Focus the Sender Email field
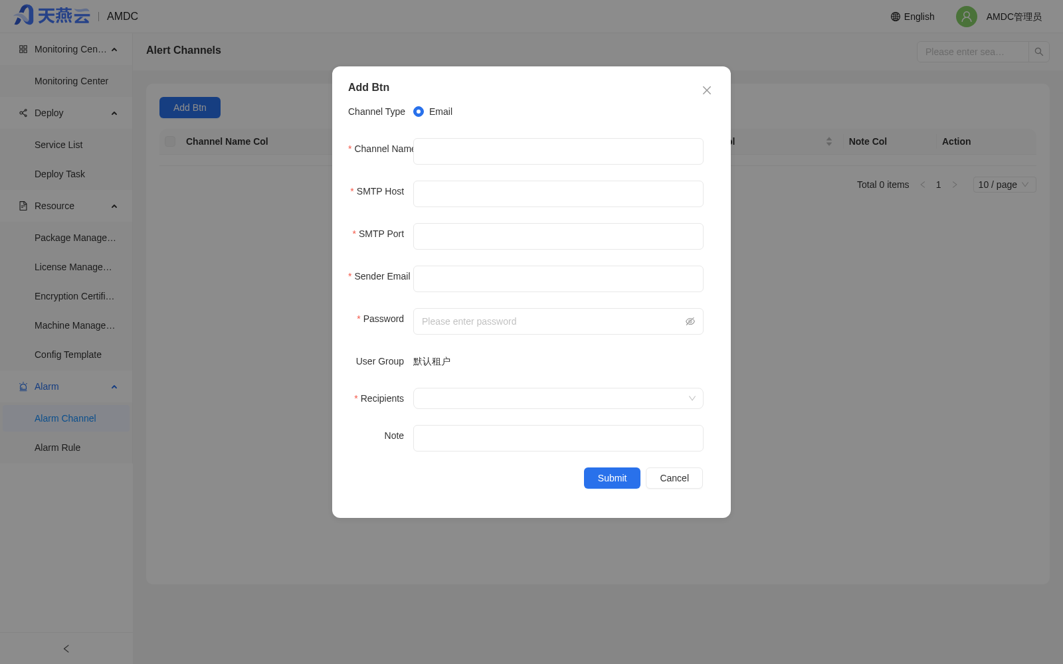 tap(558, 279)
